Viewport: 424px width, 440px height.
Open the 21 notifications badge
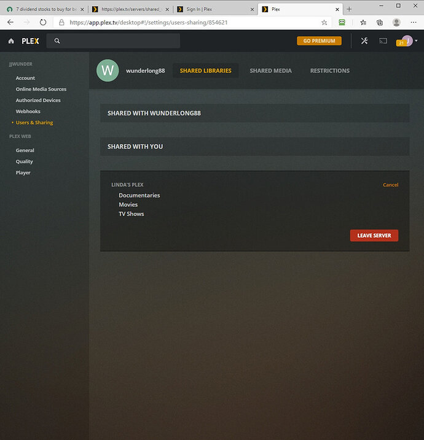coord(401,43)
